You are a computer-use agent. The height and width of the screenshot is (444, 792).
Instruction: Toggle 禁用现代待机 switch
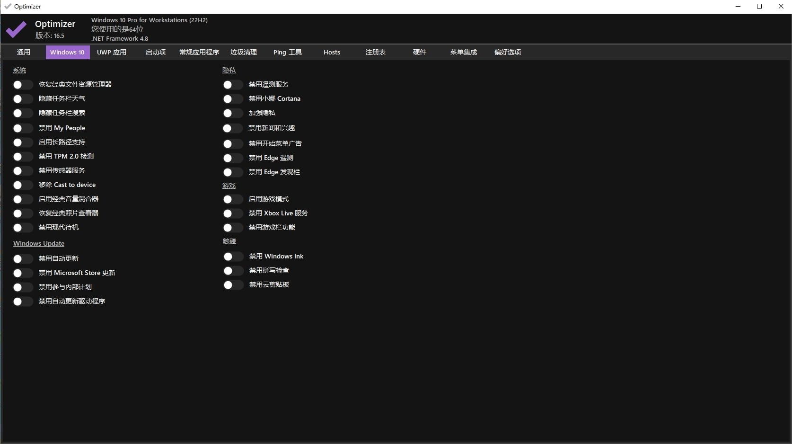(x=22, y=228)
